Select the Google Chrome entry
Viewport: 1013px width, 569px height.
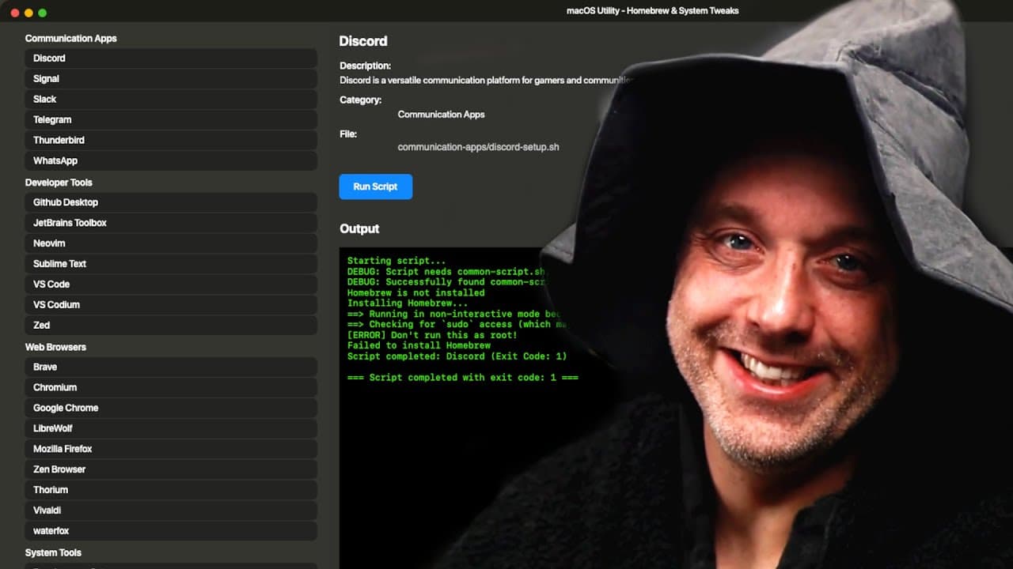coord(171,408)
